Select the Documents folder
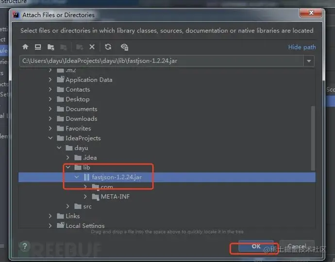Screen dimensions: 335x262 click(82, 109)
